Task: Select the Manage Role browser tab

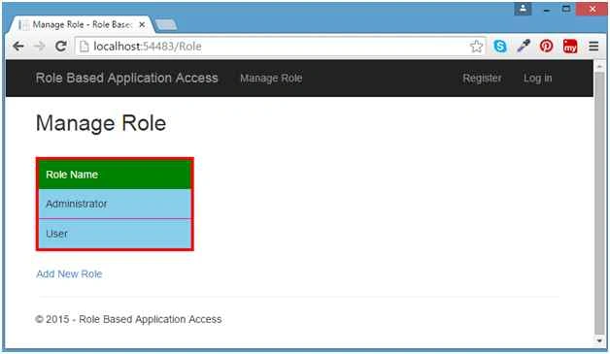Action: [x=80, y=24]
